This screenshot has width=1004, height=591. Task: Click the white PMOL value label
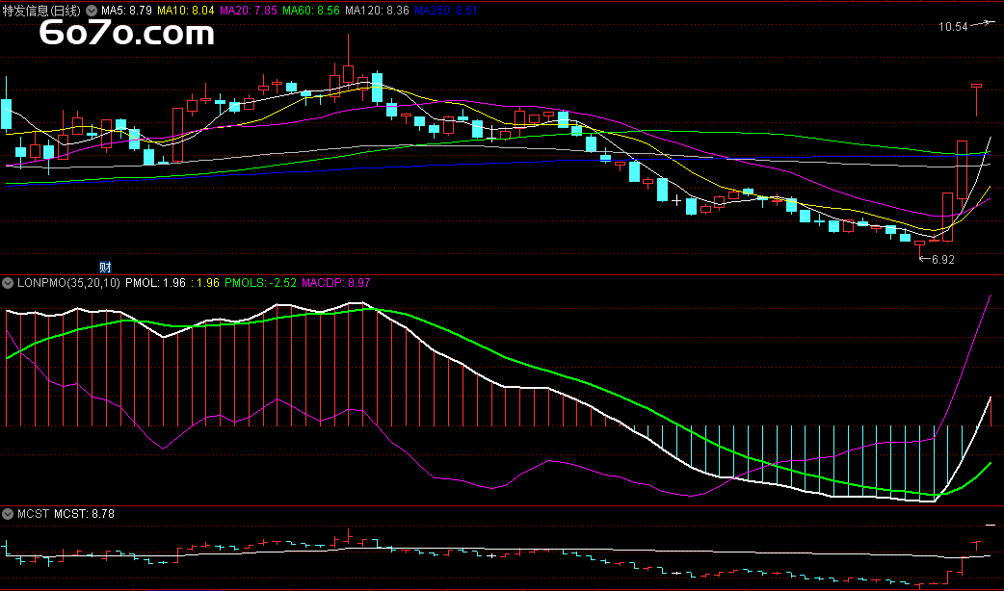[x=155, y=283]
